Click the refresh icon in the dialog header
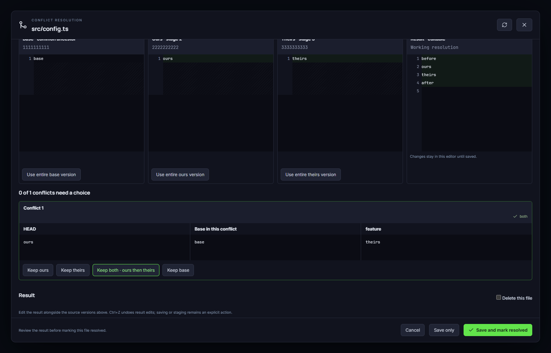The width and height of the screenshot is (551, 353). coord(504,25)
